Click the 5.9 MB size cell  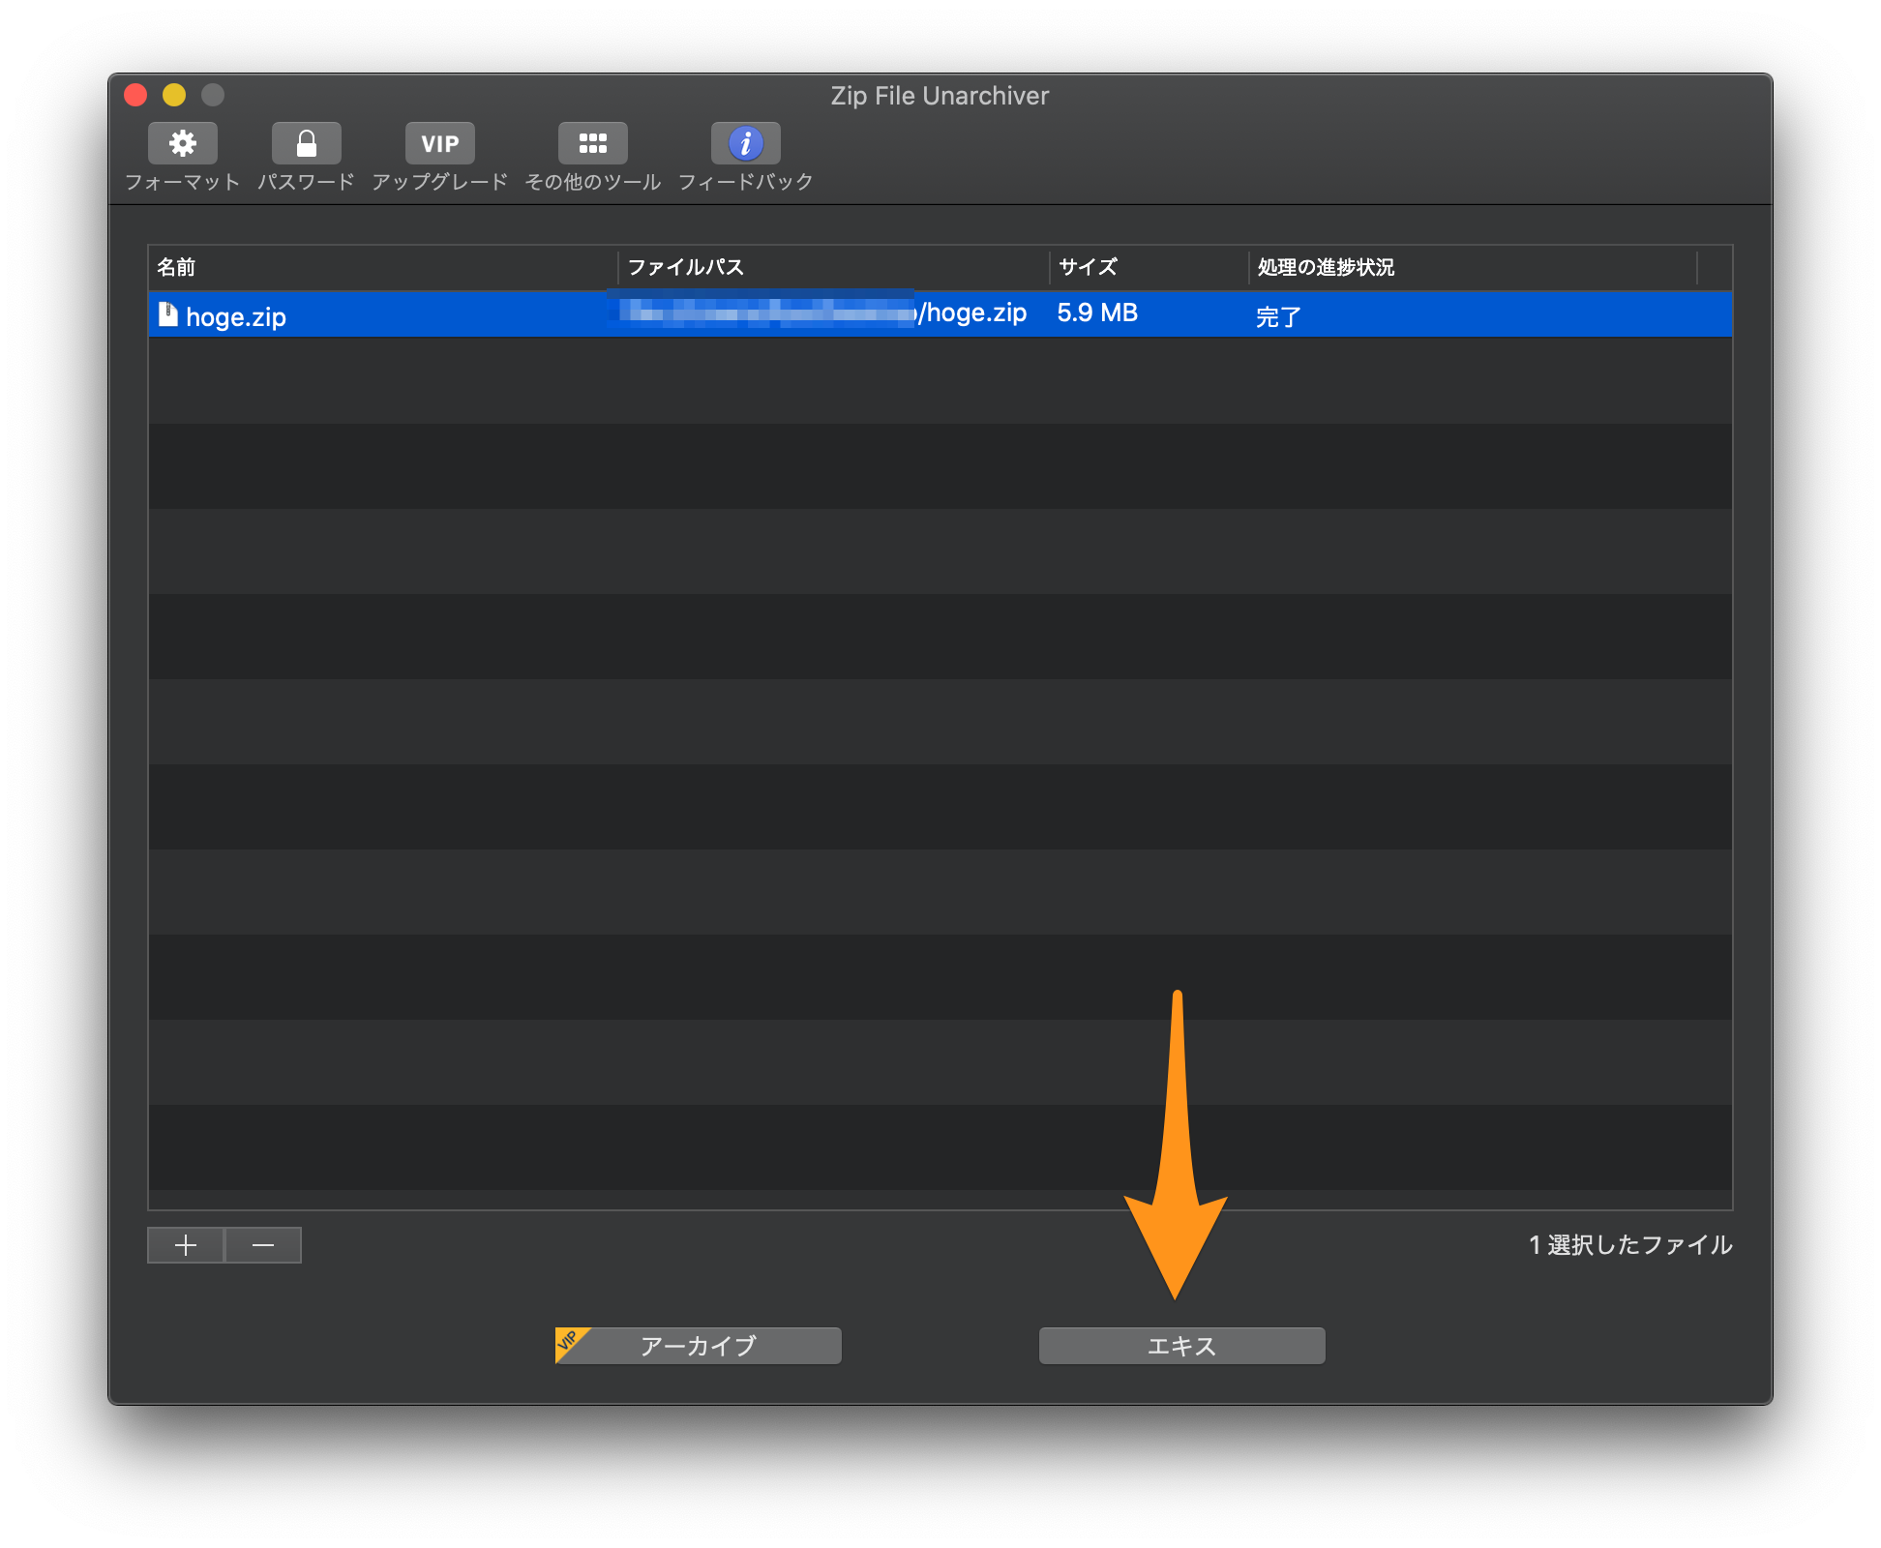coord(1097,313)
